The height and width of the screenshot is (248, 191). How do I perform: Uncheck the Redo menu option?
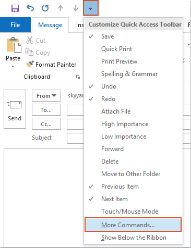coord(133,99)
